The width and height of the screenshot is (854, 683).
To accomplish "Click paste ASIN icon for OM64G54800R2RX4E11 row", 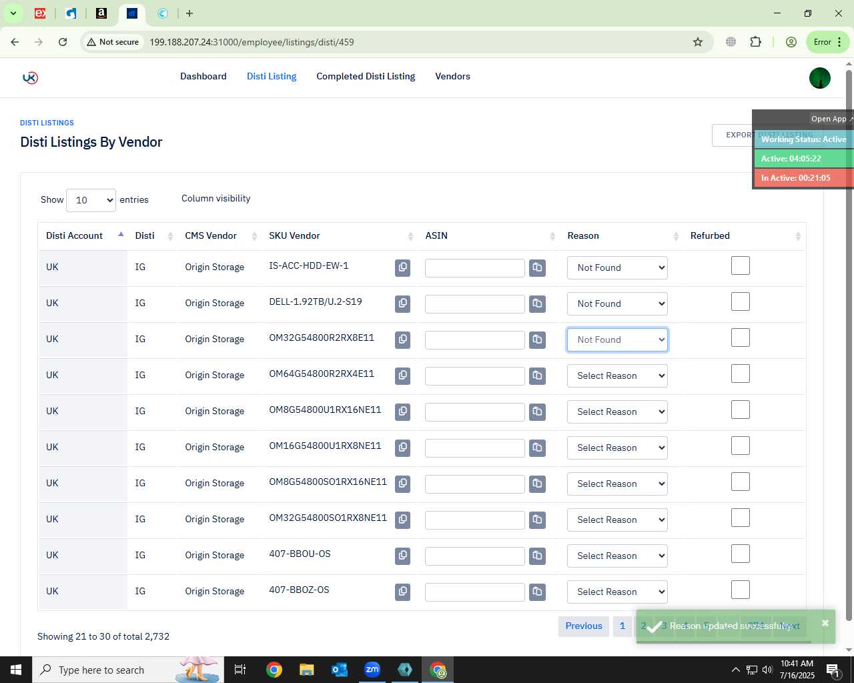I will pyautogui.click(x=537, y=376).
